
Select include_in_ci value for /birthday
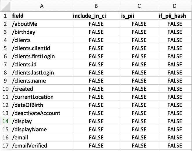(x=96, y=32)
